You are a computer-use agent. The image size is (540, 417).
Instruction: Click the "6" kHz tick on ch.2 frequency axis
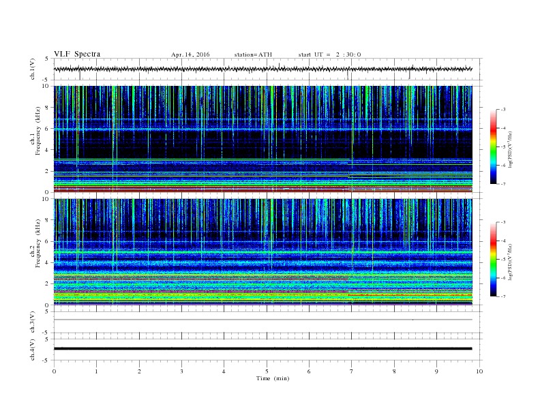click(x=47, y=241)
